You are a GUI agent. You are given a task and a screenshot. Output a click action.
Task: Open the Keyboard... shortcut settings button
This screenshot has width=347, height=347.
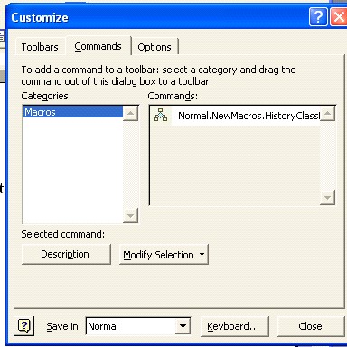(234, 326)
